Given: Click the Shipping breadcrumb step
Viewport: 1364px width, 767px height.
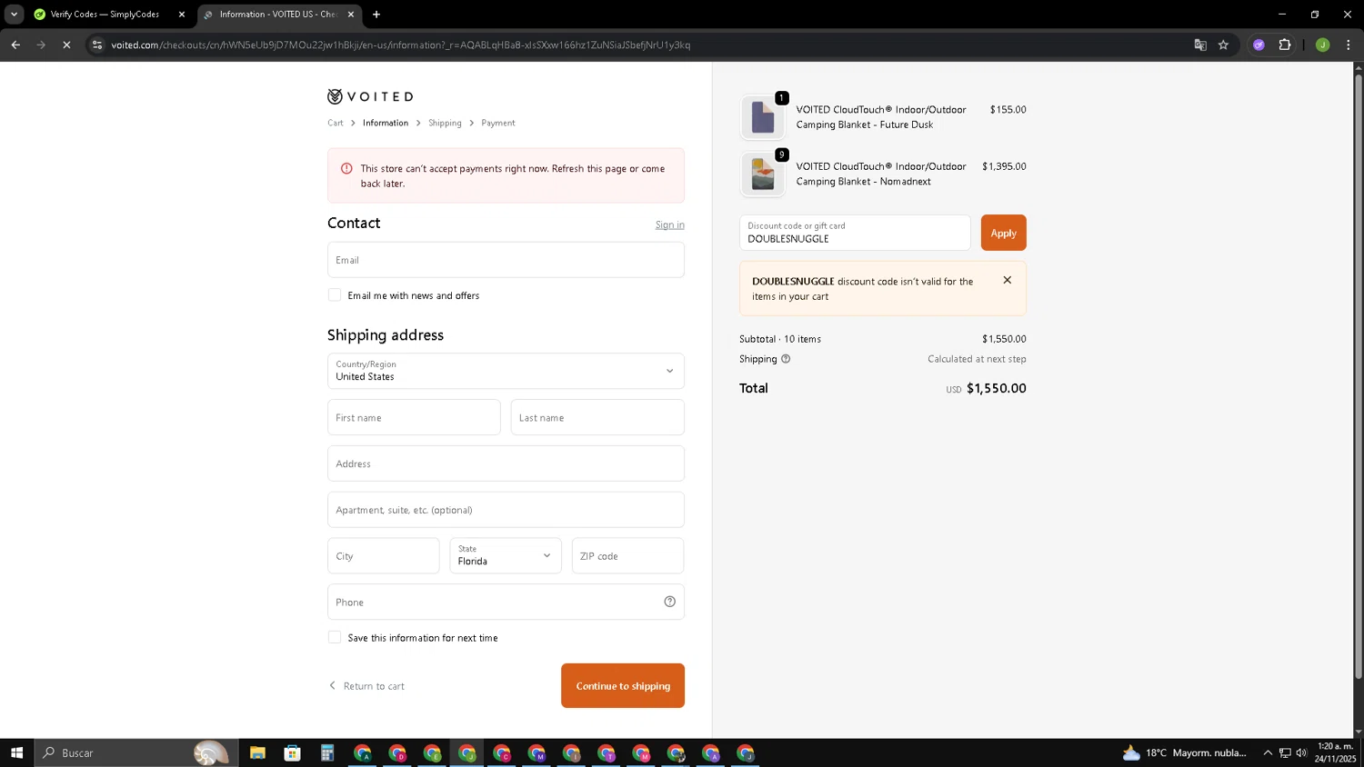Looking at the screenshot, I should point(445,123).
